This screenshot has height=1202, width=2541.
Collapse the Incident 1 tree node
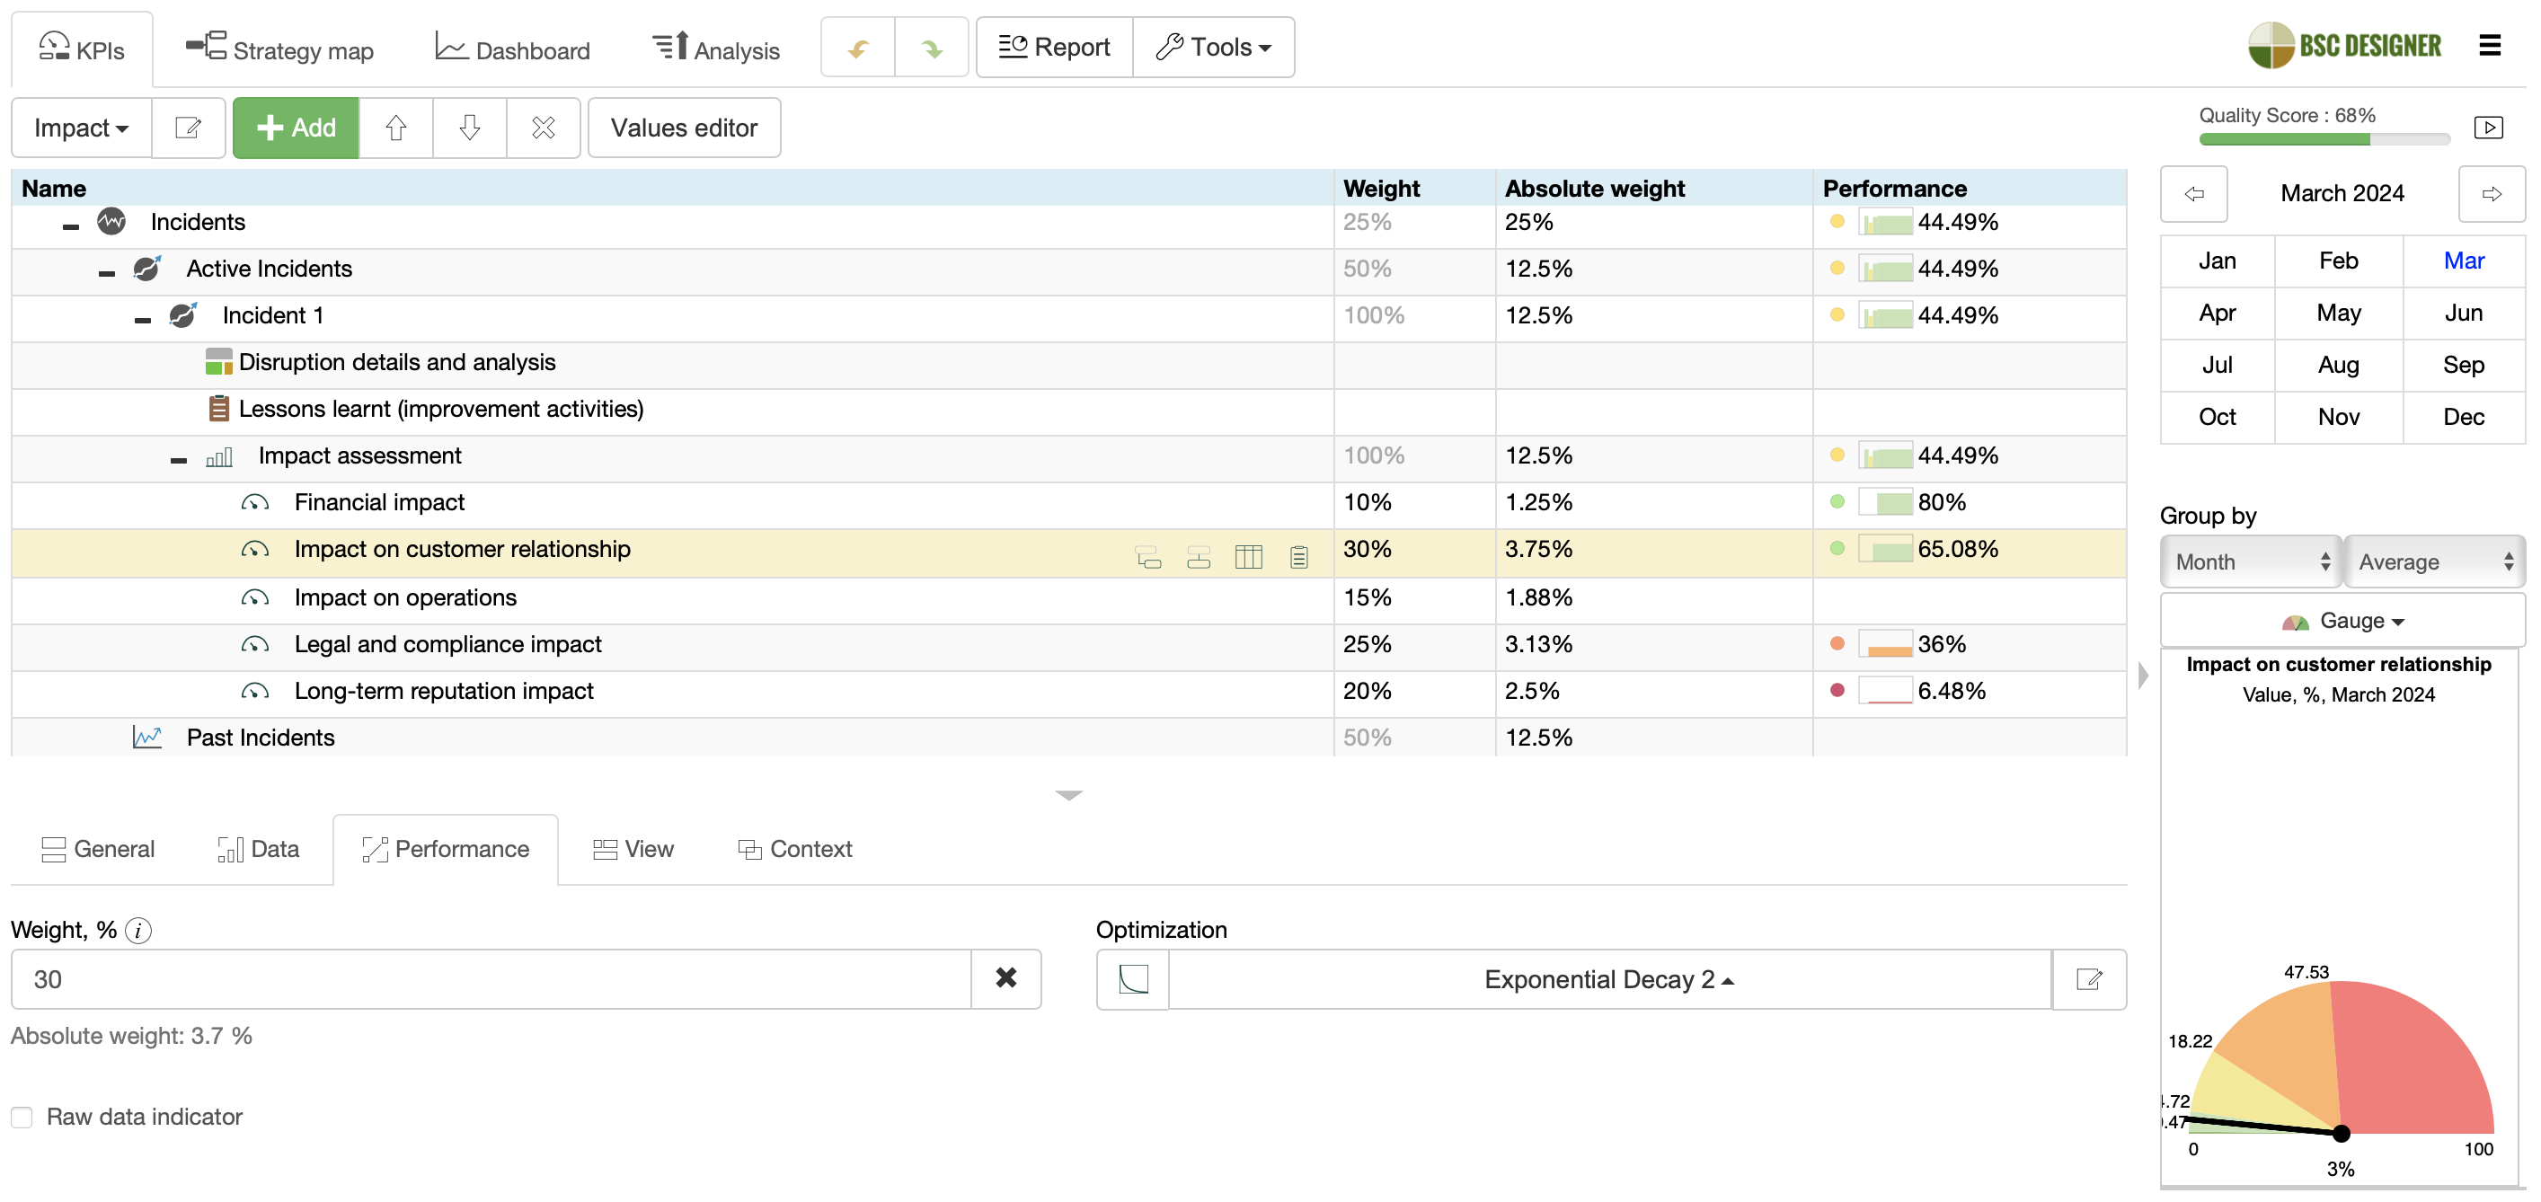[x=143, y=320]
